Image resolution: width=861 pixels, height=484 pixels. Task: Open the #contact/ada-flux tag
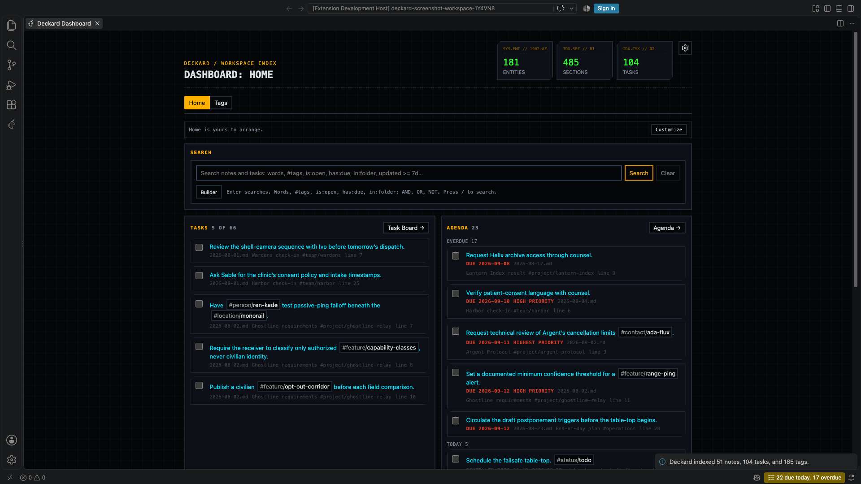645,332
